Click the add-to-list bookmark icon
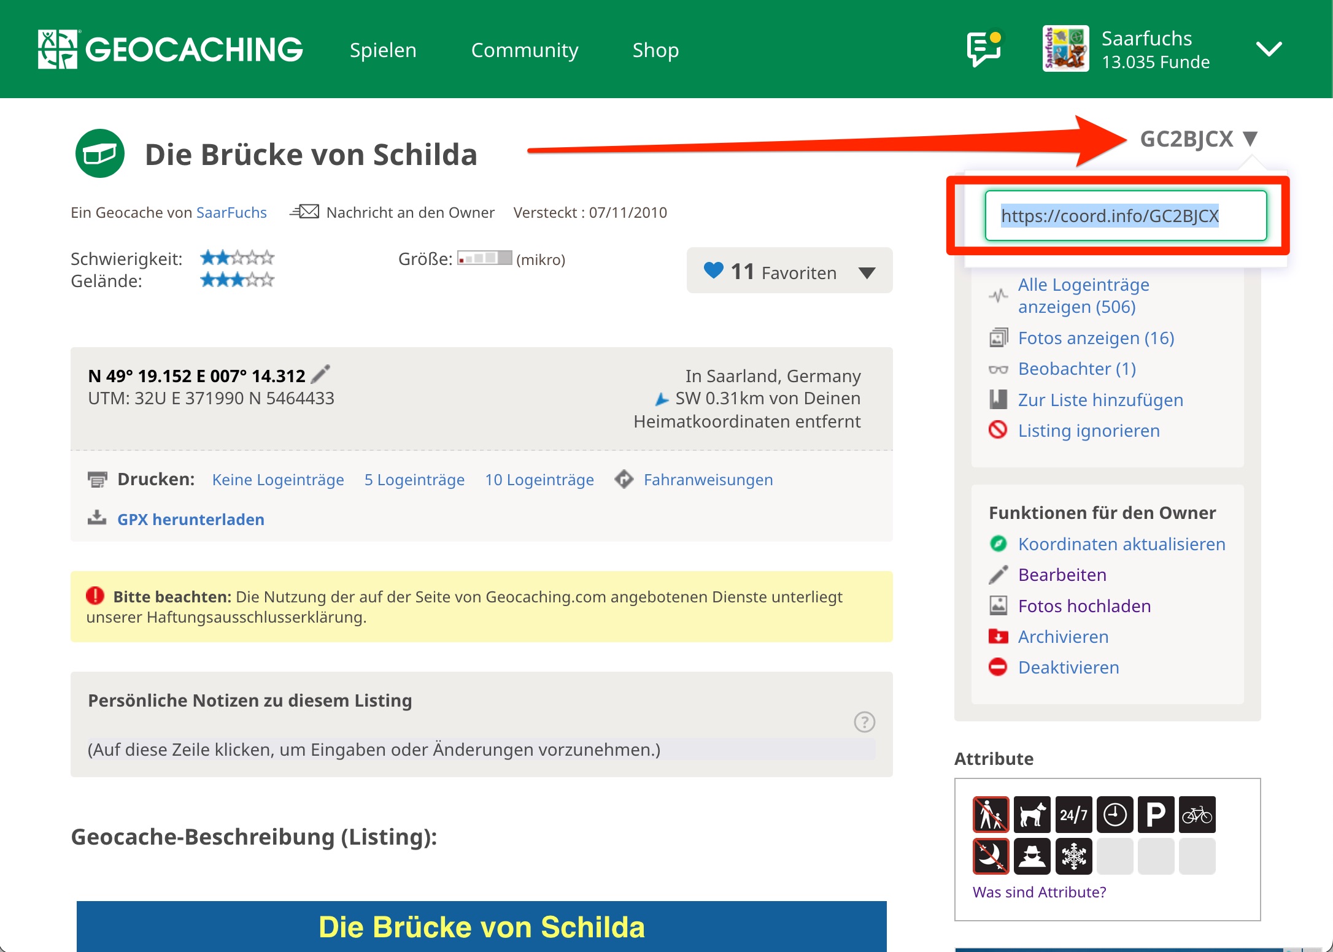 tap(999, 399)
